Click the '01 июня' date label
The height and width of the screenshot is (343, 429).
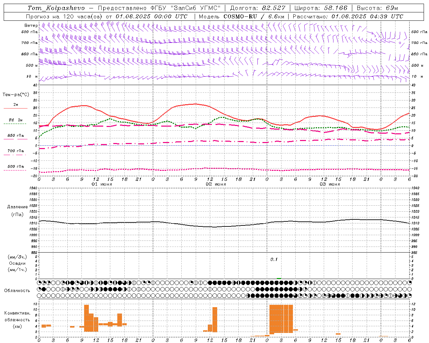102,184
